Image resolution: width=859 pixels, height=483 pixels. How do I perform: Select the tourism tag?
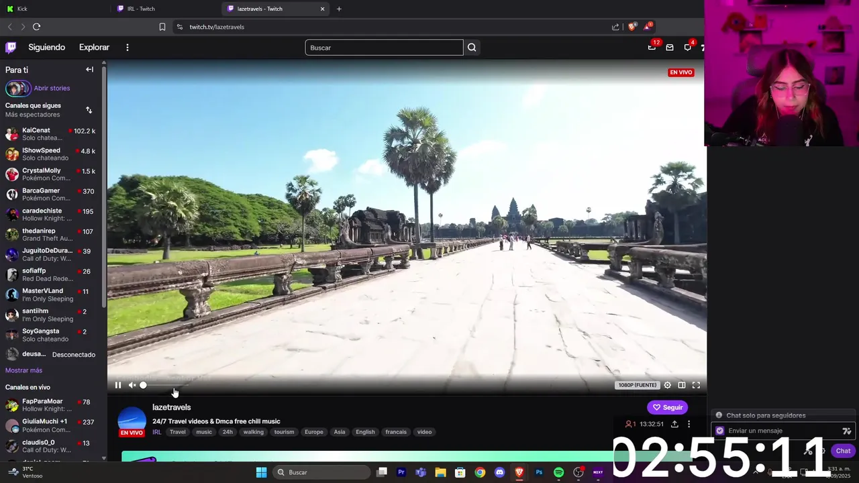(284, 432)
